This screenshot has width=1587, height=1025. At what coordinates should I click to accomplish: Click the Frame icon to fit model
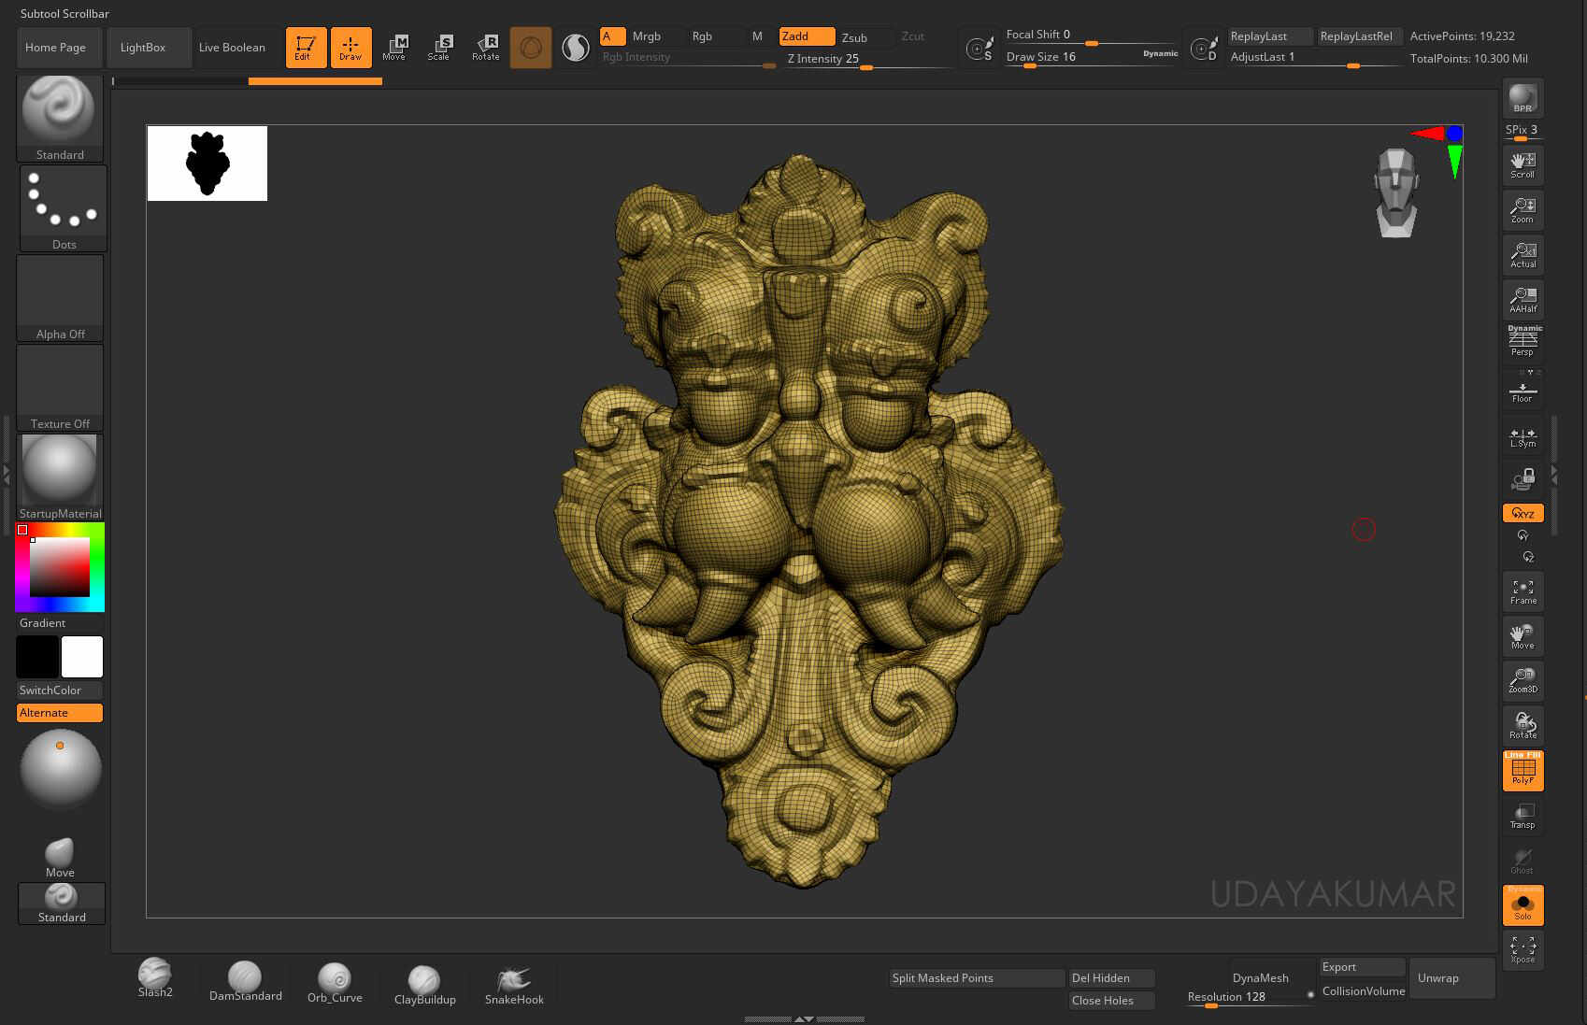(x=1523, y=591)
